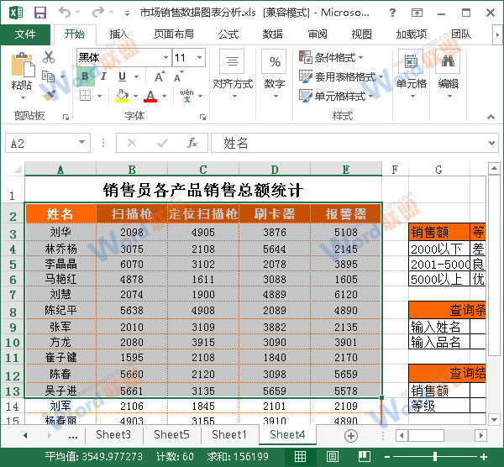Click the Insert Function fx icon
This screenshot has height=467, width=504.
[192, 143]
